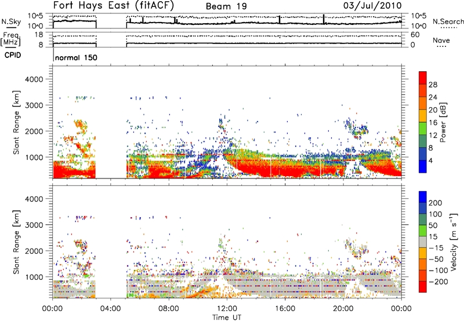
Task: Click the 'normal 150' CPID text
Action: tap(76, 57)
